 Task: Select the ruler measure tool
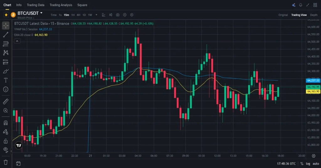click(x=6, y=101)
